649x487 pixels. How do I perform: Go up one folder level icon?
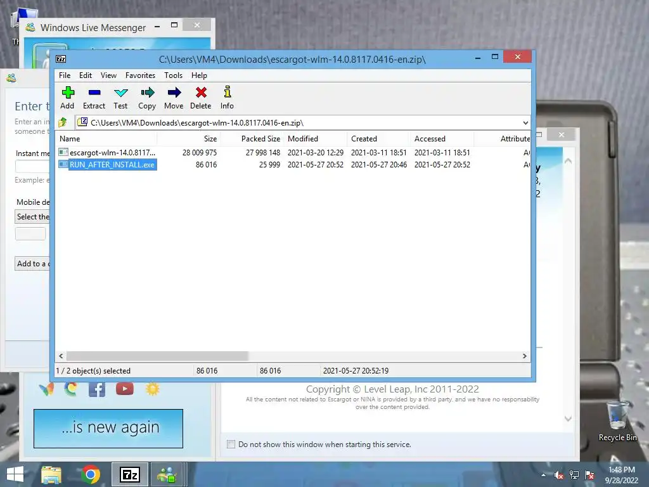63,122
